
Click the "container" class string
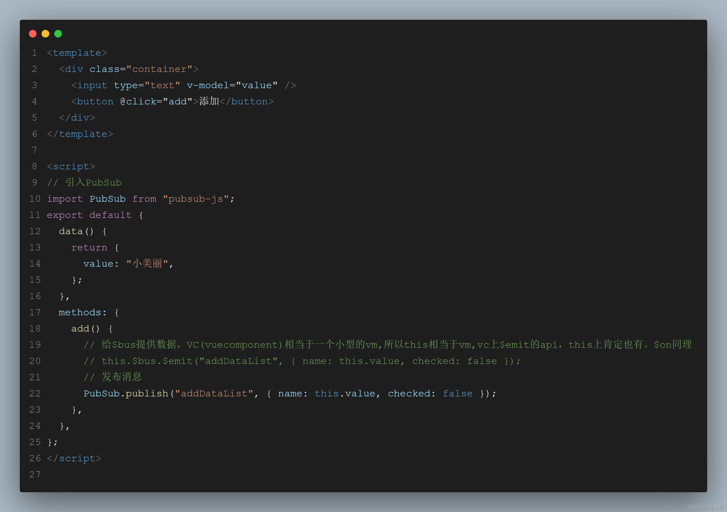click(x=159, y=69)
